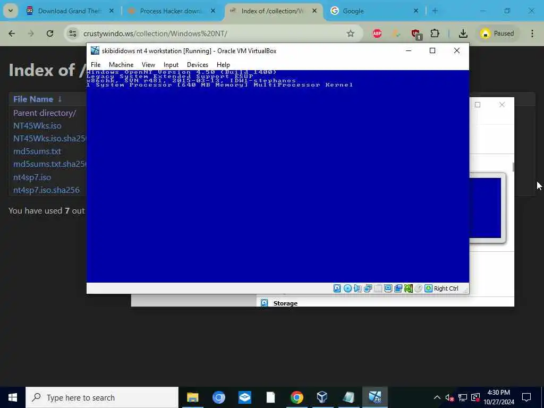Click the Paused profile button in Chrome
544x408 pixels.
click(497, 33)
